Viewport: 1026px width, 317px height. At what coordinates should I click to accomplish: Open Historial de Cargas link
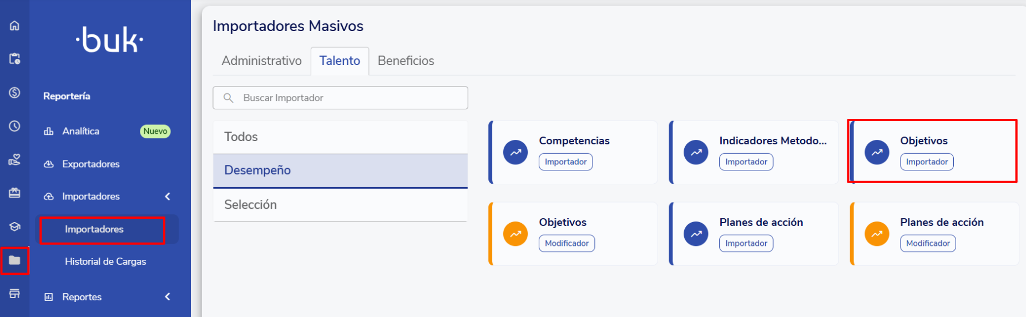(105, 261)
